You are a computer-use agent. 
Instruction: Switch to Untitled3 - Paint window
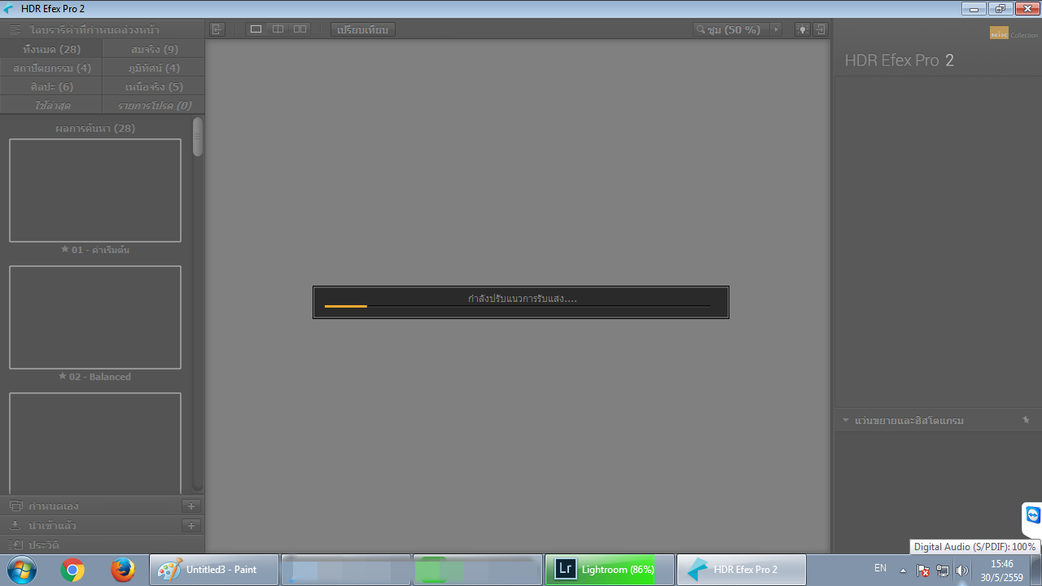point(214,570)
